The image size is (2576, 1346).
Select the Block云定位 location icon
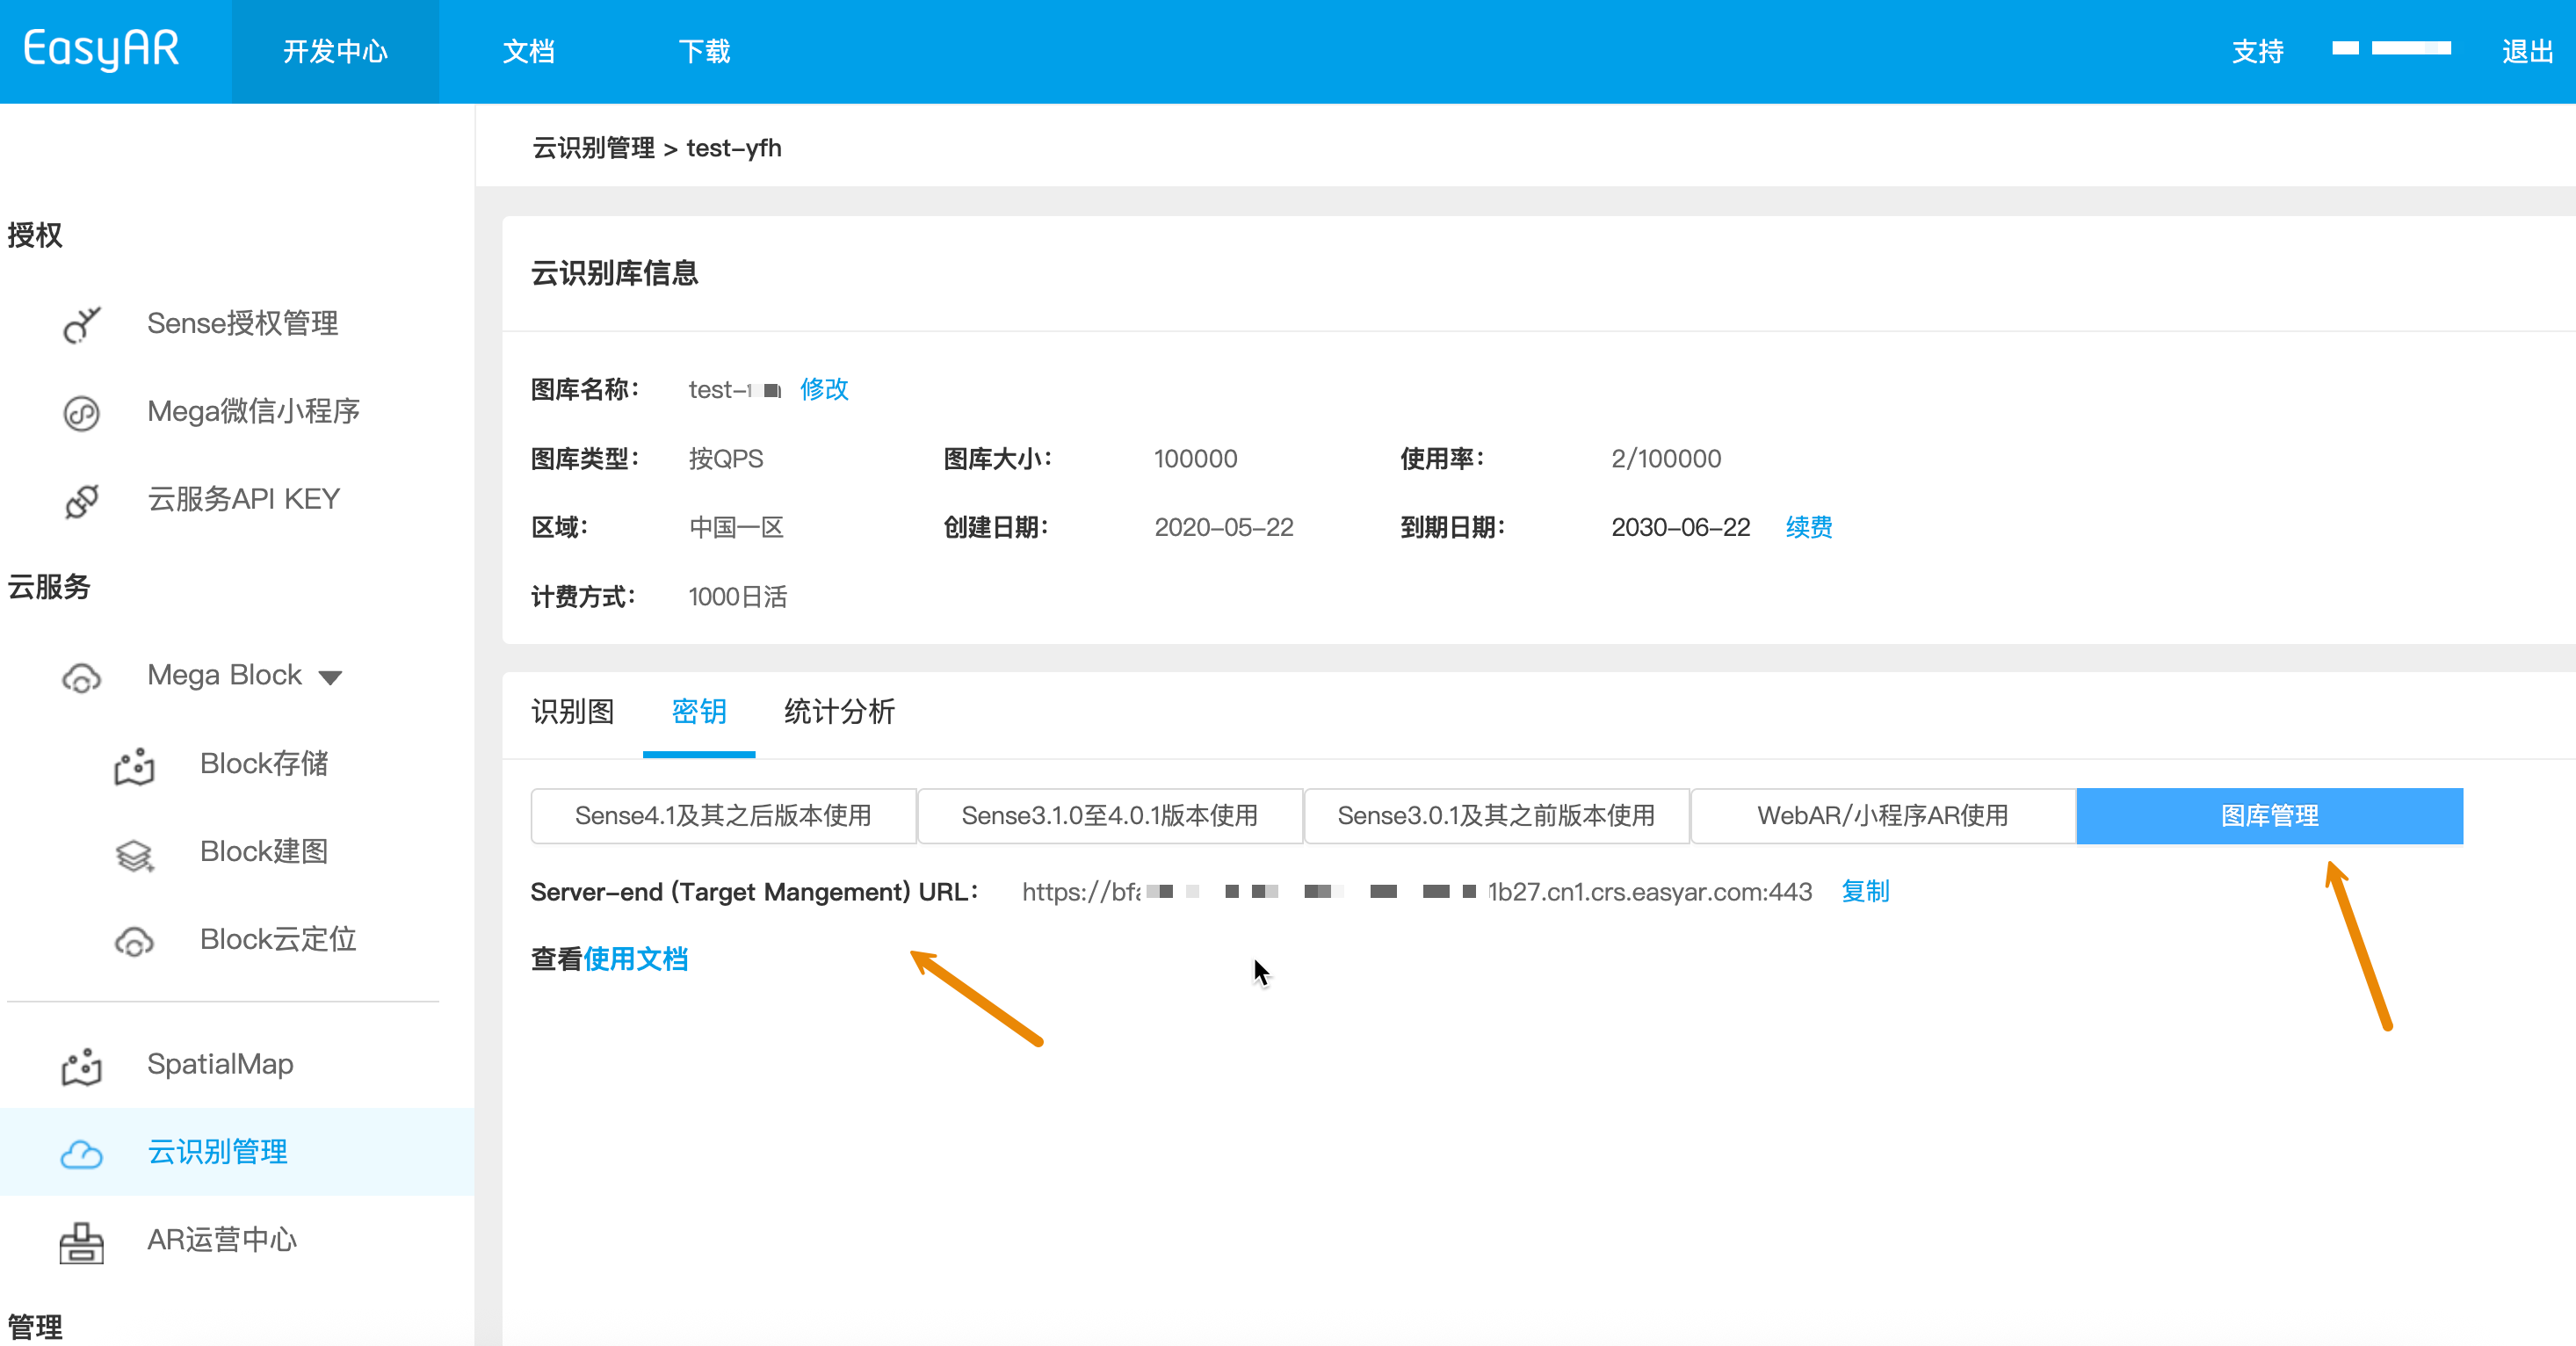[135, 940]
